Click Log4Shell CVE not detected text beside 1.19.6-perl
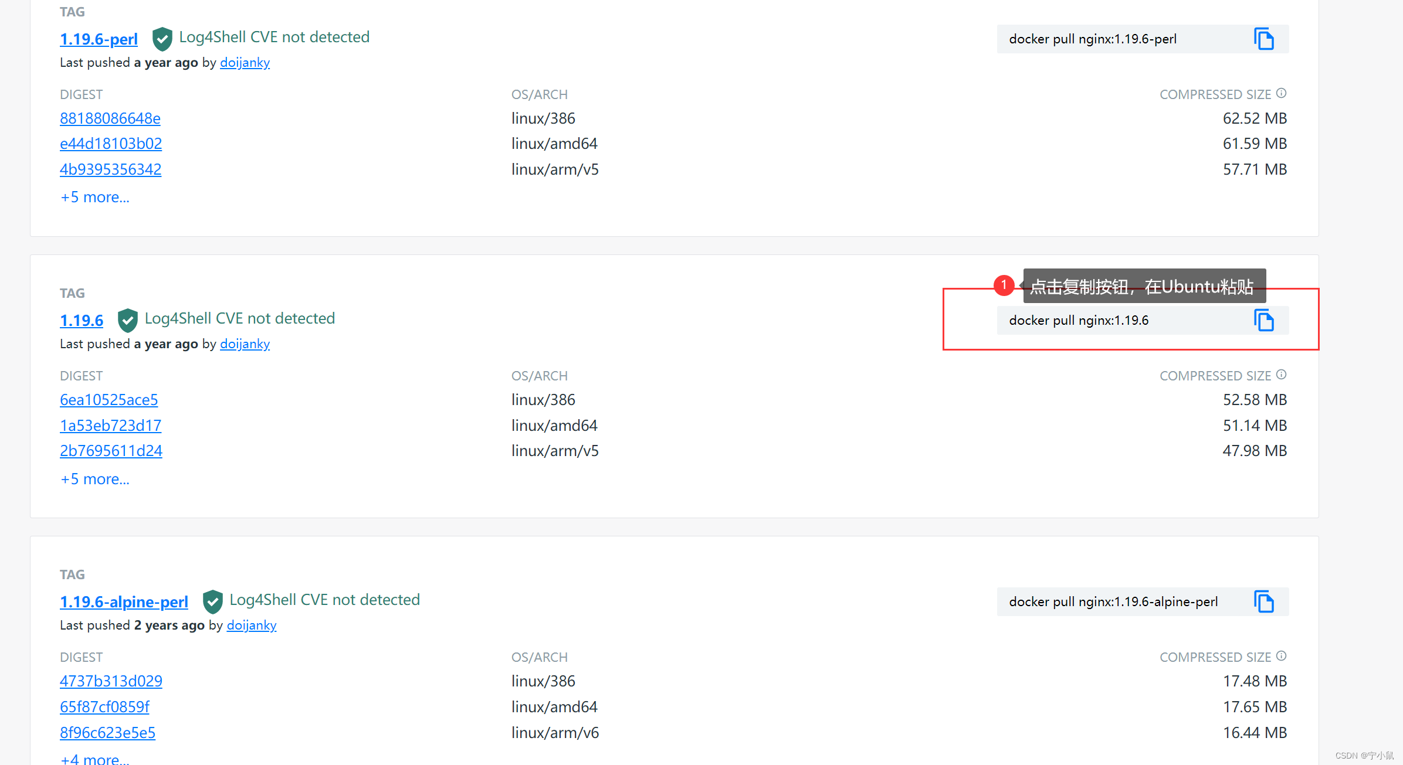This screenshot has width=1403, height=765. [274, 37]
